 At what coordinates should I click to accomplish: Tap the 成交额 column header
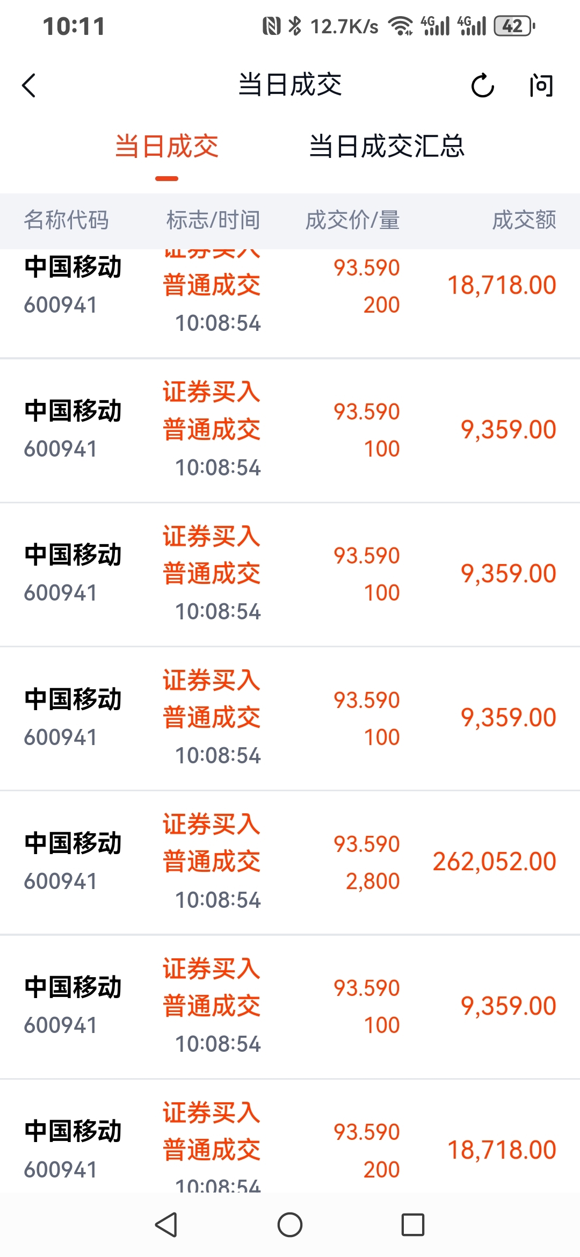pyautogui.click(x=524, y=220)
